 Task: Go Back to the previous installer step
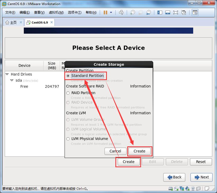174,177
